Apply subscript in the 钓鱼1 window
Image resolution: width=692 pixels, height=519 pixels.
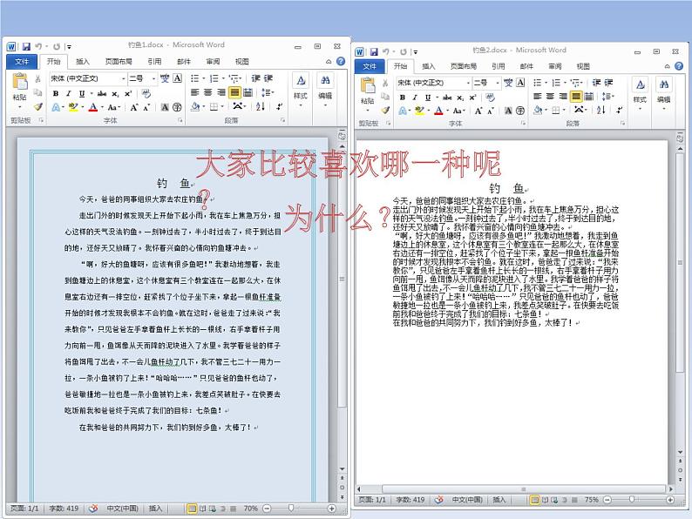click(115, 93)
